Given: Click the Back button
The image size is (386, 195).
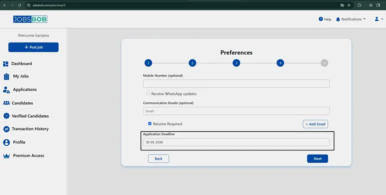Looking at the screenshot, I should point(158,159).
